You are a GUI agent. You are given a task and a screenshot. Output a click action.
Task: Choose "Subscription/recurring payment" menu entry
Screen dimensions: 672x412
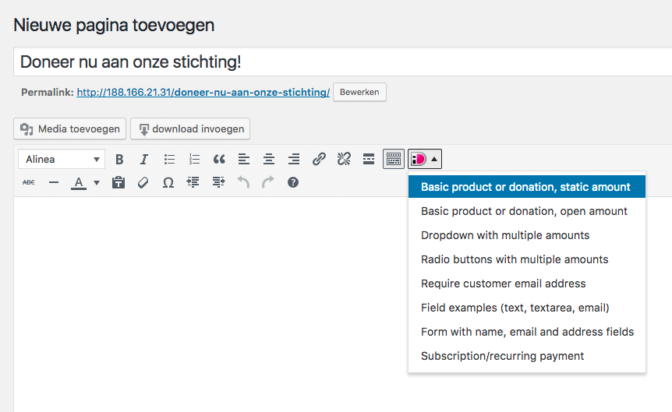click(x=502, y=356)
